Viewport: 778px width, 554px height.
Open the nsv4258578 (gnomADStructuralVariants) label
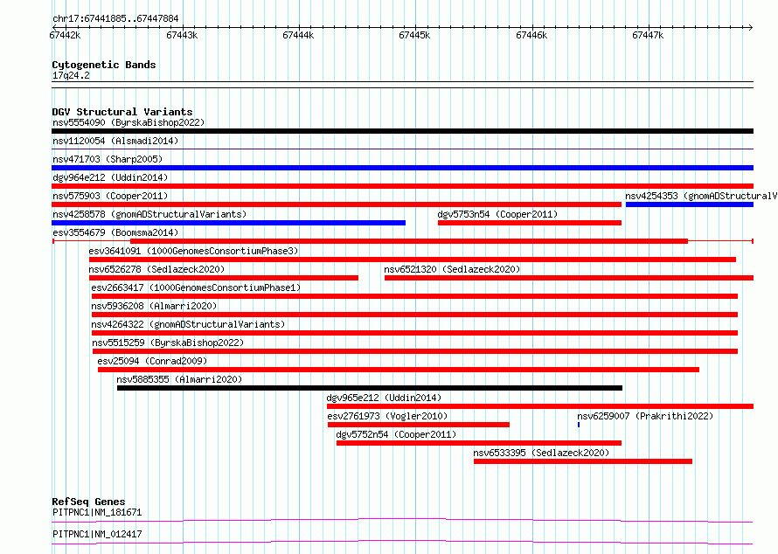coord(149,214)
